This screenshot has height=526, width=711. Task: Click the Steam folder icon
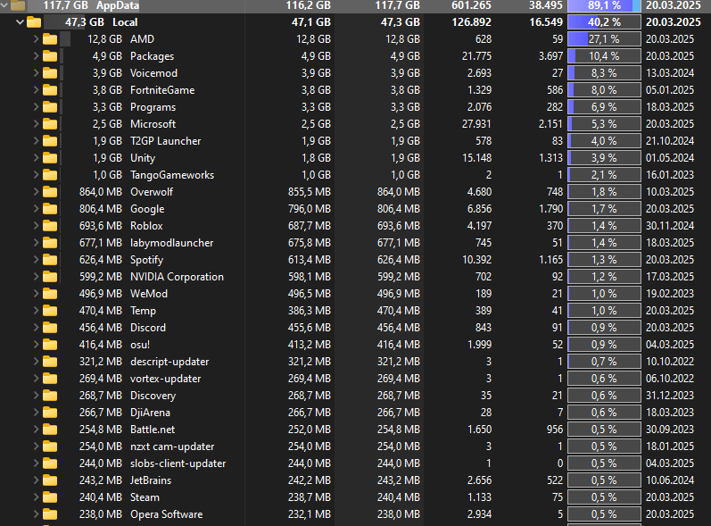(x=50, y=497)
